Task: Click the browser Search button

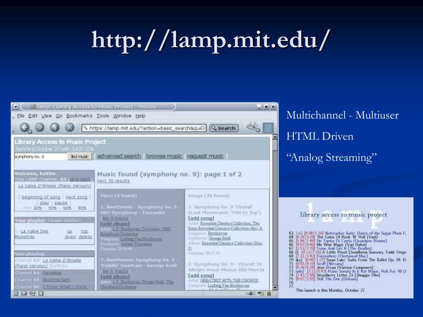Action: [224, 128]
